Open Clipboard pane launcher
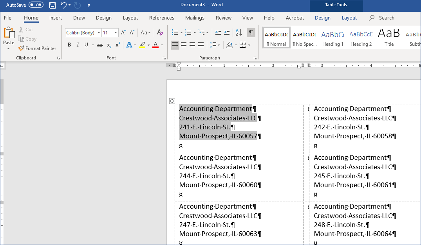This screenshot has height=245, width=421. click(58, 58)
